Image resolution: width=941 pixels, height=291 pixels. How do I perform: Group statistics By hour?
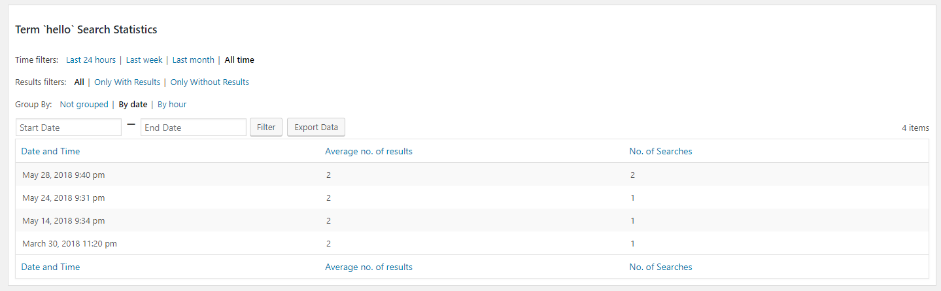(x=172, y=105)
